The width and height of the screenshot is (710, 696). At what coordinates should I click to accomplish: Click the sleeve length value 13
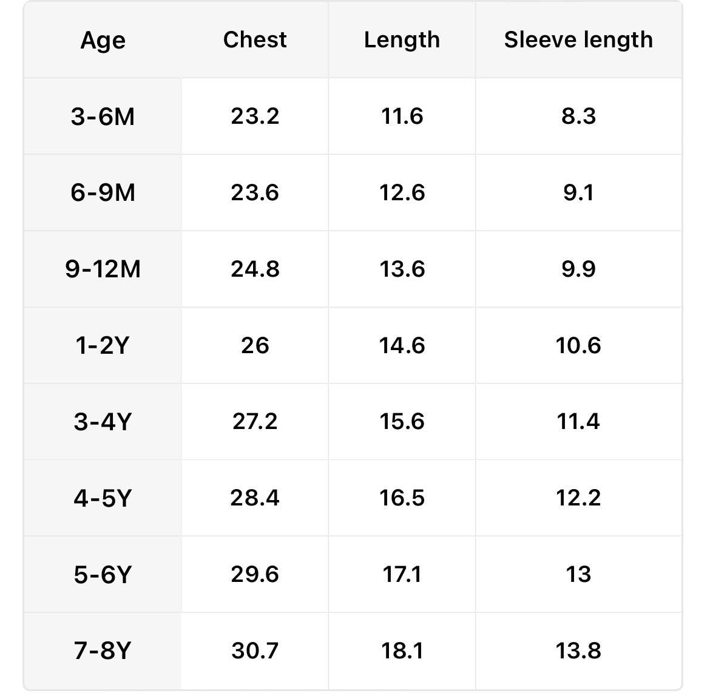(578, 574)
